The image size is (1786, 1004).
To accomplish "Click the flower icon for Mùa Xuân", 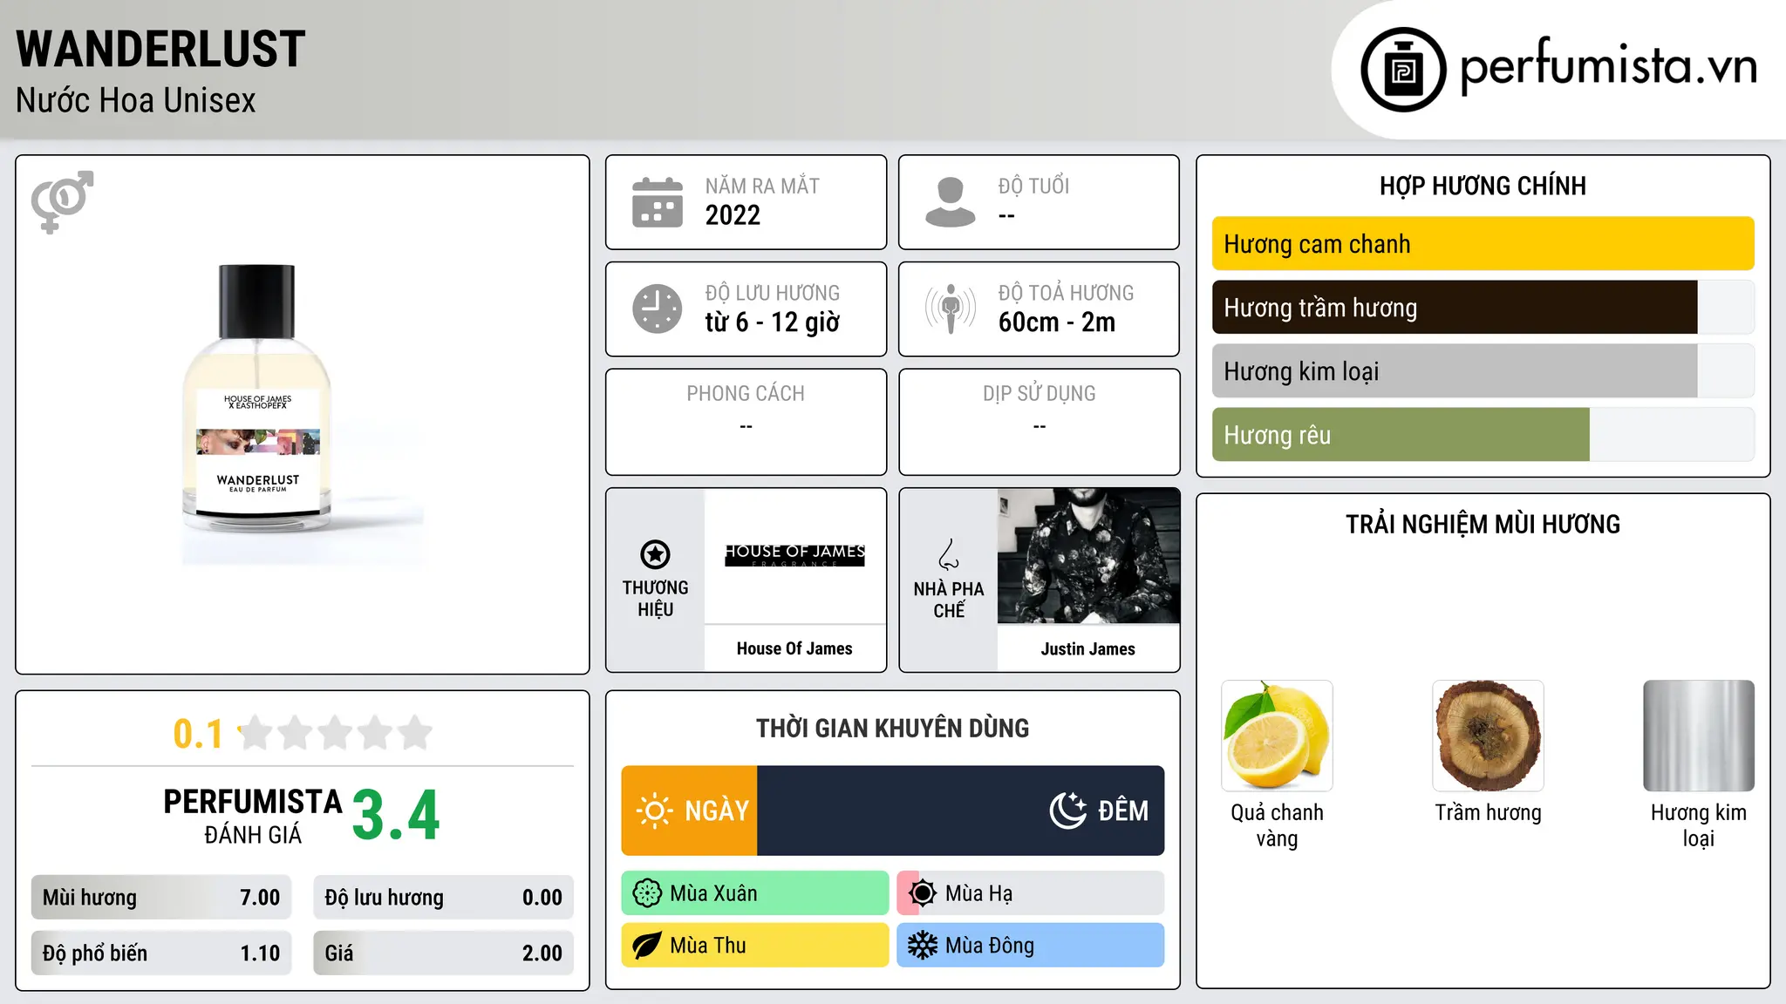I will click(x=647, y=893).
